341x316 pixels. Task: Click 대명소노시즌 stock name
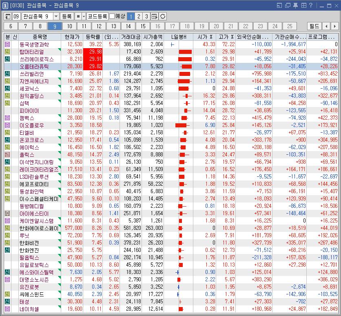(x=34, y=279)
